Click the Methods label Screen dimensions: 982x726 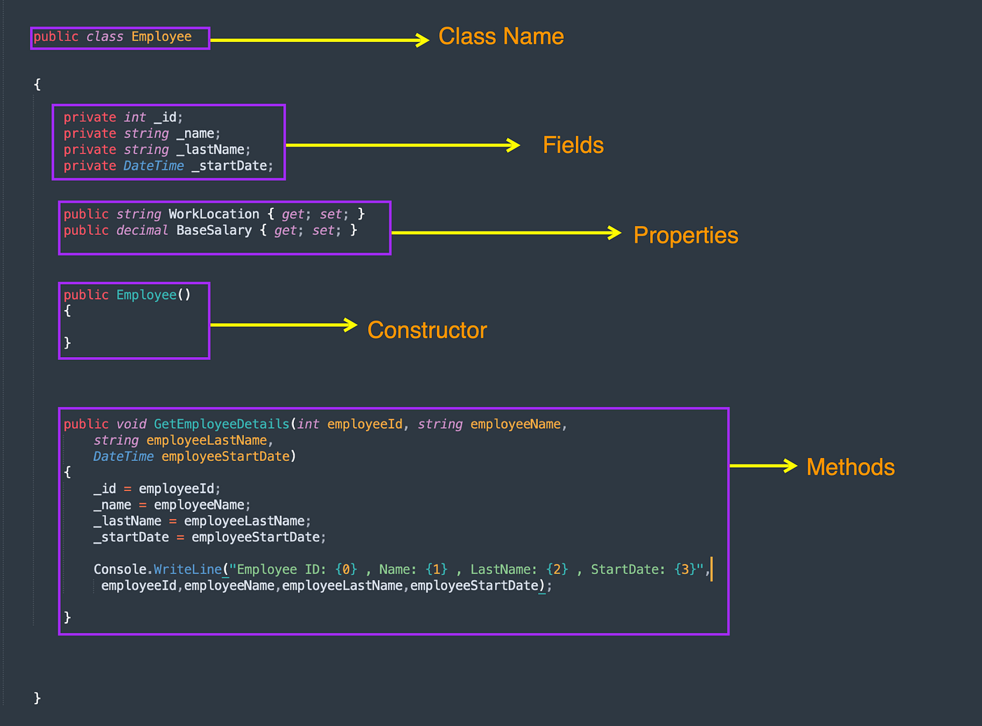click(x=850, y=466)
